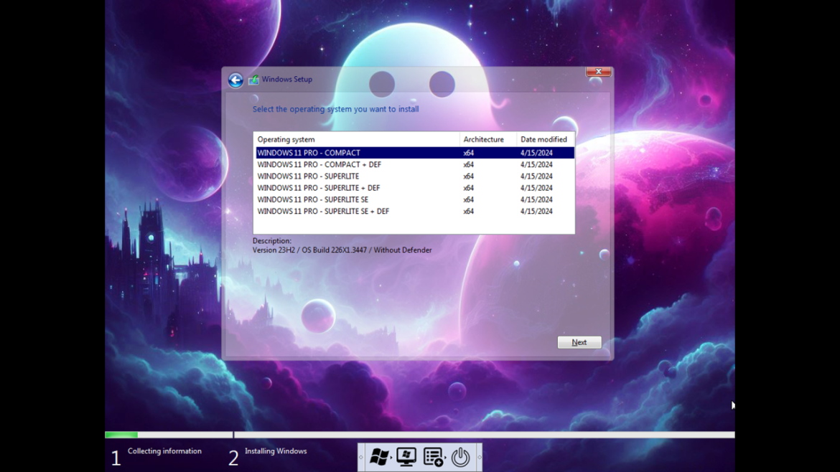Click the green installation progress bar

(121, 435)
